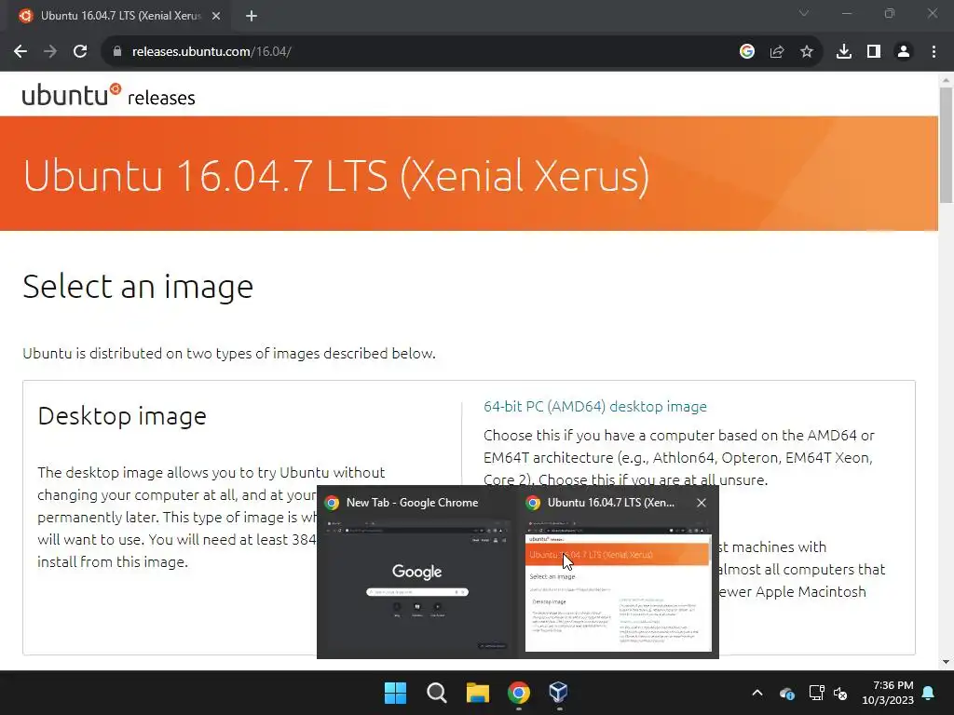Click the Chrome taskbar icon

click(518, 693)
